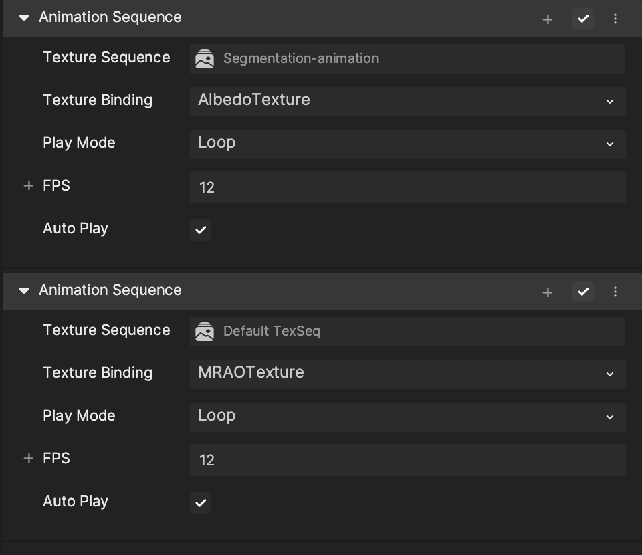Collapse the first Animation Sequence section
Image resolution: width=642 pixels, height=555 pixels.
pyautogui.click(x=24, y=18)
